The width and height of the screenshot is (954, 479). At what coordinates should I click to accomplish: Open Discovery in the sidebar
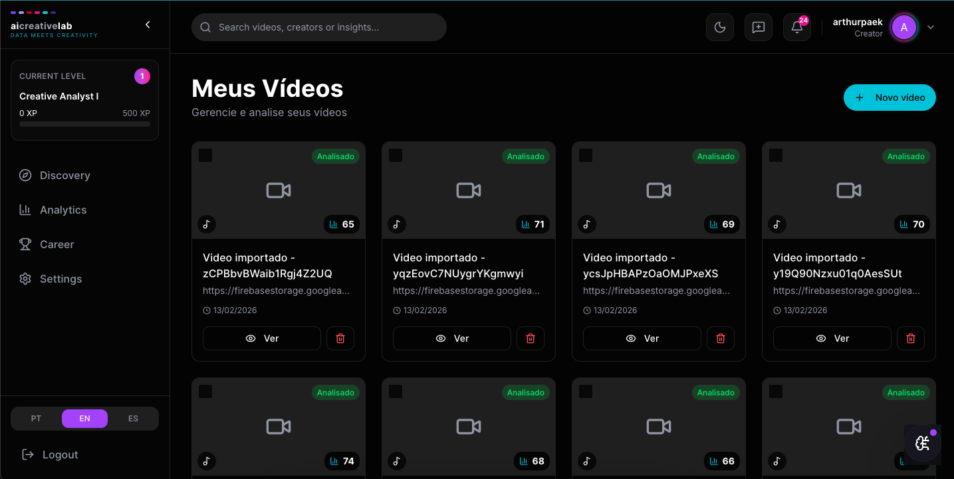click(x=85, y=175)
